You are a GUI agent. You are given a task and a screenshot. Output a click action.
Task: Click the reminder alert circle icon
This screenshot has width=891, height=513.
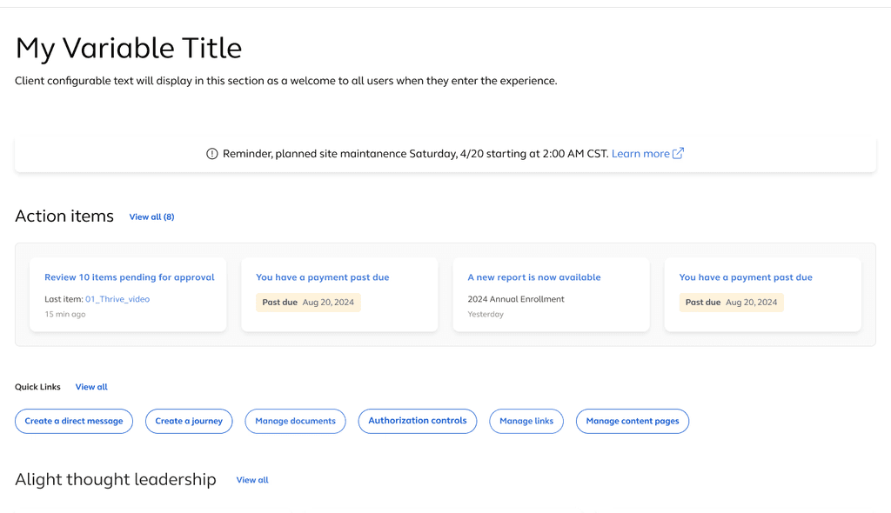click(211, 154)
